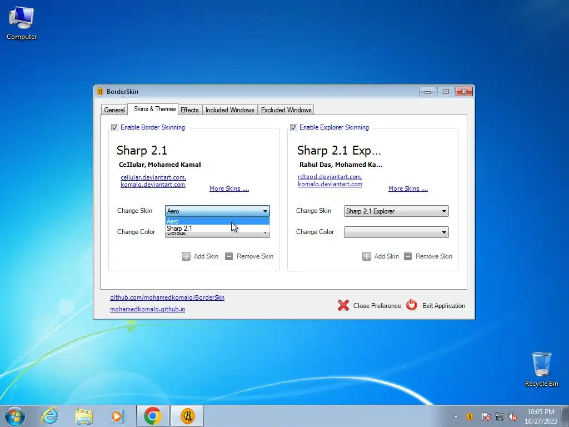
Task: Click More Skins link in explorer section
Action: pos(408,188)
